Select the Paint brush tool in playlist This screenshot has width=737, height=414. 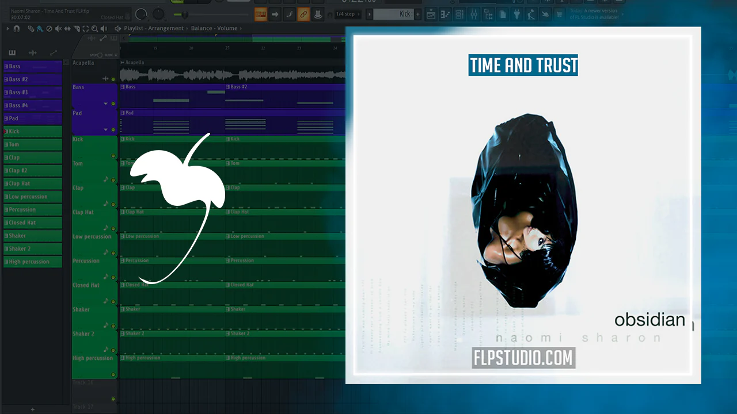tap(40, 28)
